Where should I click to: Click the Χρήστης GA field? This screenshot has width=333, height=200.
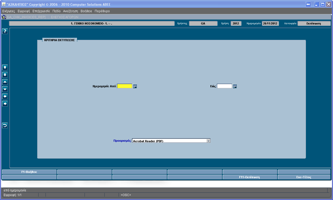(203, 23)
